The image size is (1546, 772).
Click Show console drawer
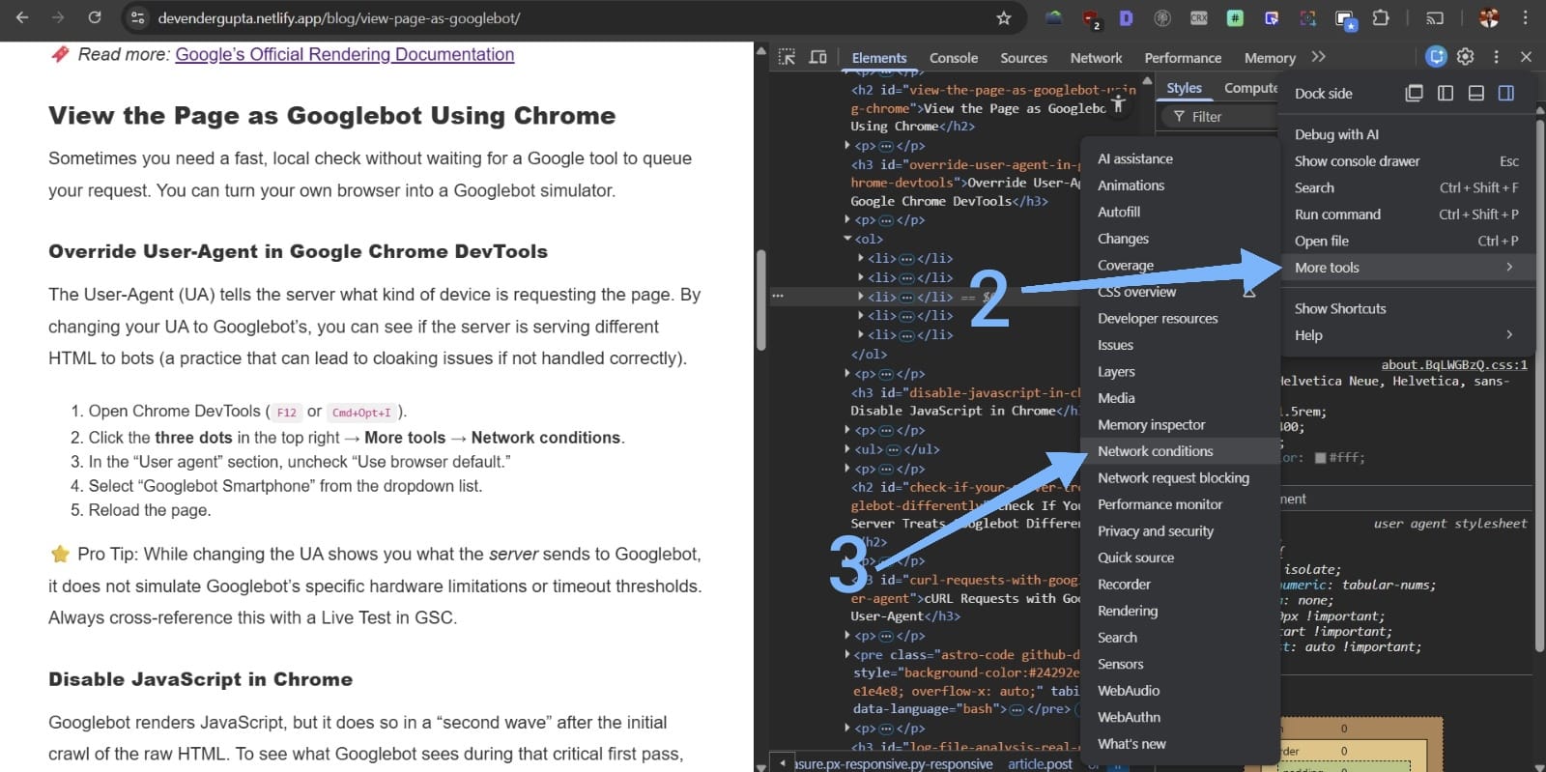click(x=1408, y=161)
